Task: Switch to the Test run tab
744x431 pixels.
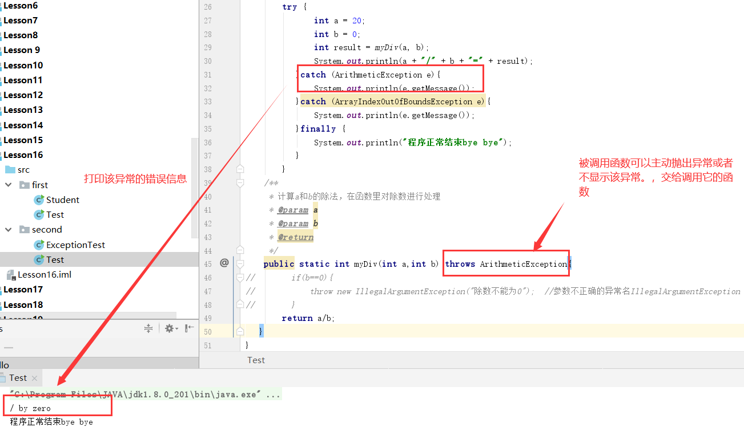Action: (x=18, y=378)
